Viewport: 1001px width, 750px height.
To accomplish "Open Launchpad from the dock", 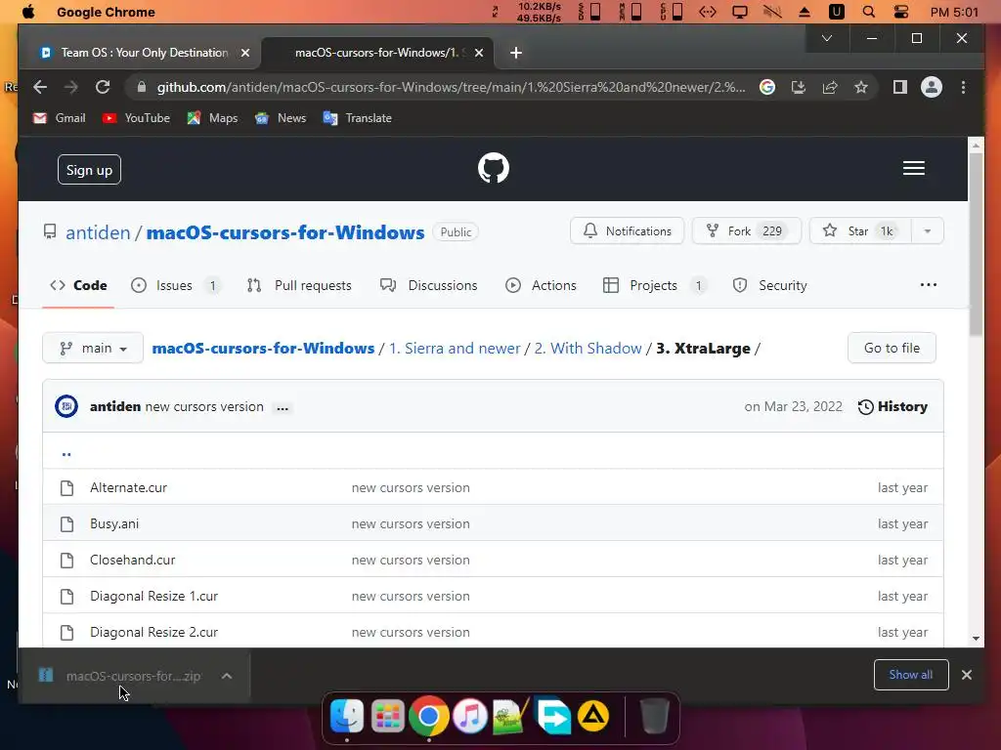I will 387,716.
